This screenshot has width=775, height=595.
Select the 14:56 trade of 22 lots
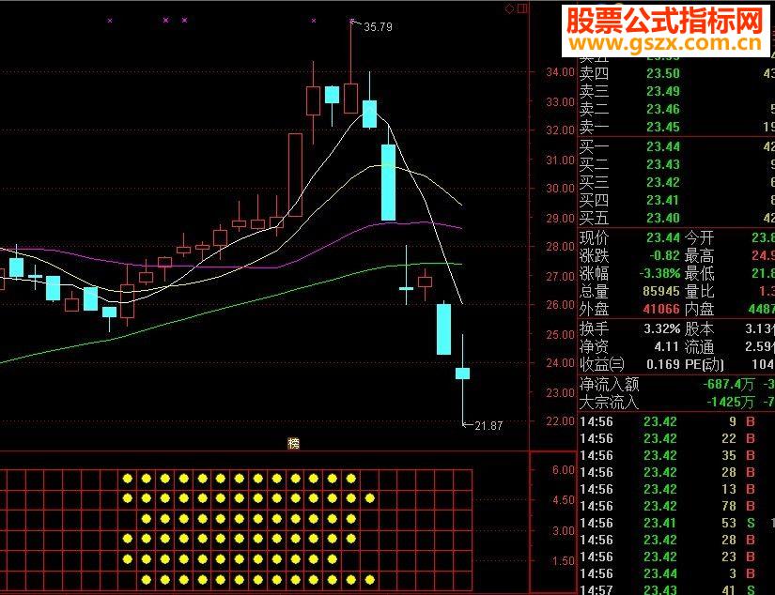coord(676,438)
